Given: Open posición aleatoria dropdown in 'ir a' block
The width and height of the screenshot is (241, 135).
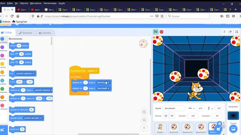Looking at the screenshot, I should [25, 73].
